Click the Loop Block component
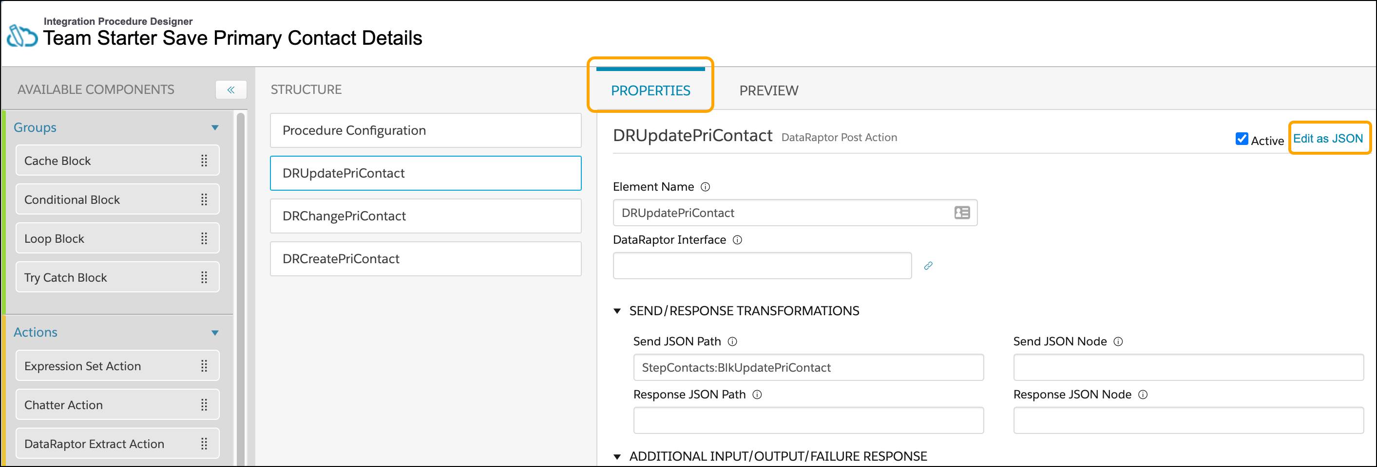This screenshot has height=467, width=1377. 117,238
